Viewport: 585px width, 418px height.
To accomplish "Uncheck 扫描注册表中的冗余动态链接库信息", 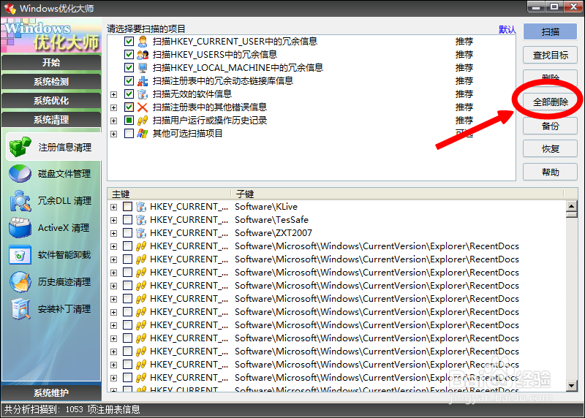I will 129,81.
